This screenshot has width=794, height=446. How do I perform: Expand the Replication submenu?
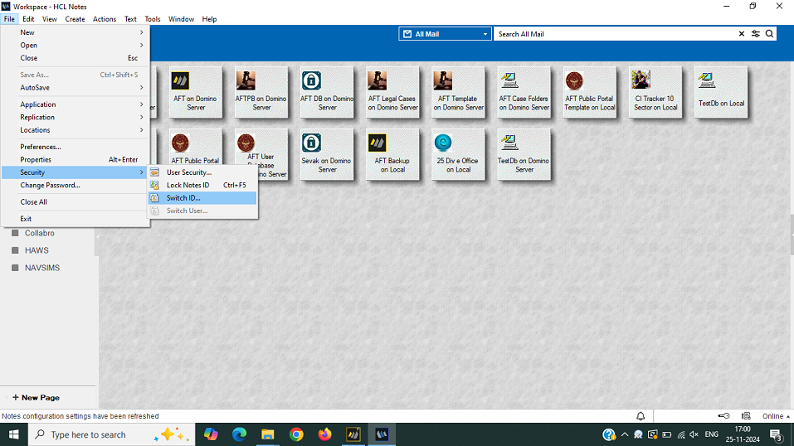coord(76,117)
